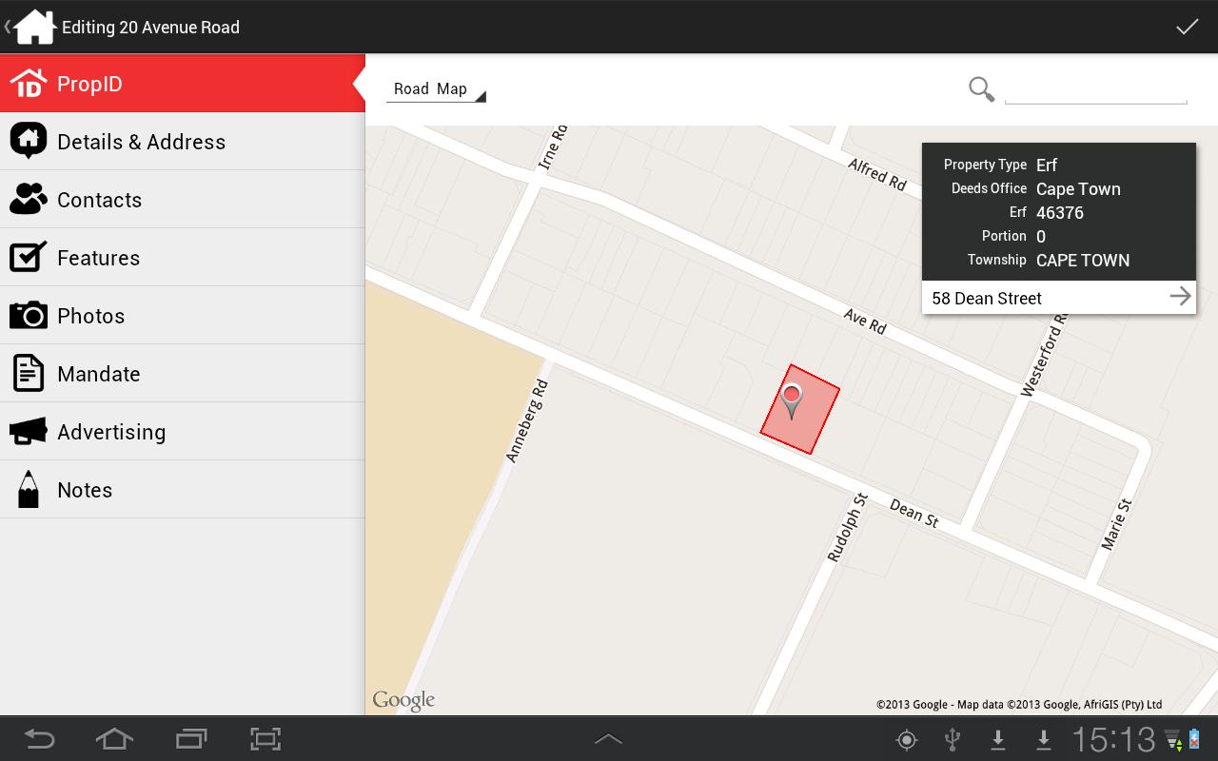1218x761 pixels.
Task: Click the Google logo on the map
Action: pos(403,701)
